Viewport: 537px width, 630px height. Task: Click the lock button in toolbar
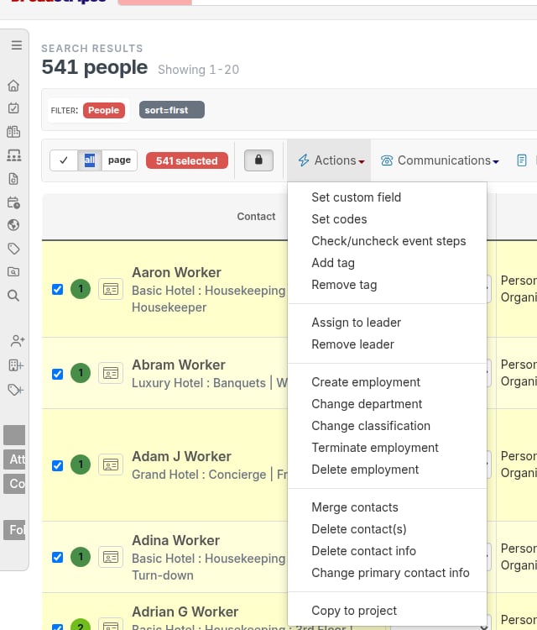(259, 160)
